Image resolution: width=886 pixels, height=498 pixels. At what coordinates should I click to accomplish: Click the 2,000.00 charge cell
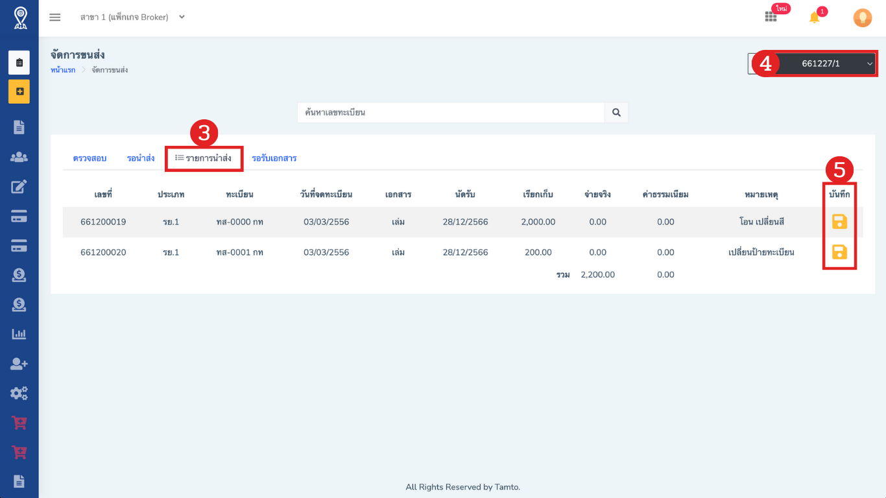[x=538, y=222]
